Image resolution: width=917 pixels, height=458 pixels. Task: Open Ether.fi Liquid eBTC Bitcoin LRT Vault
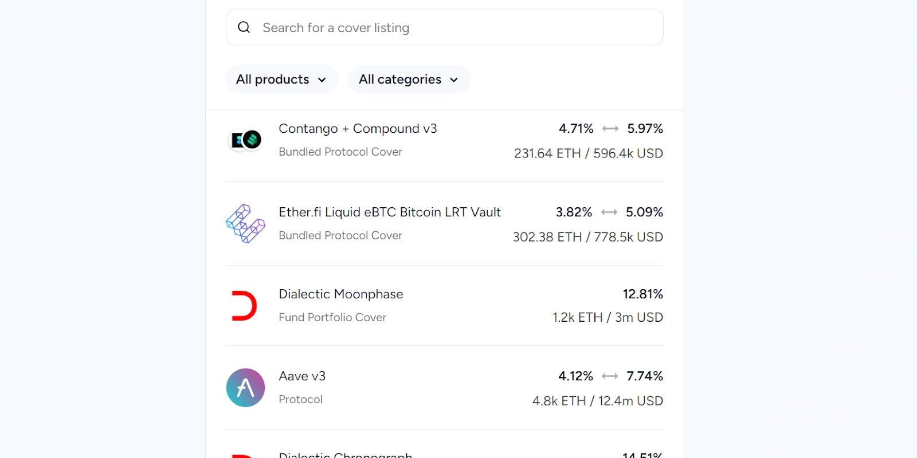tap(390, 212)
